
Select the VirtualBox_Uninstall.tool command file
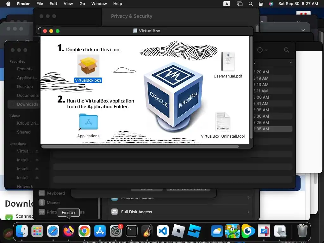click(x=223, y=121)
